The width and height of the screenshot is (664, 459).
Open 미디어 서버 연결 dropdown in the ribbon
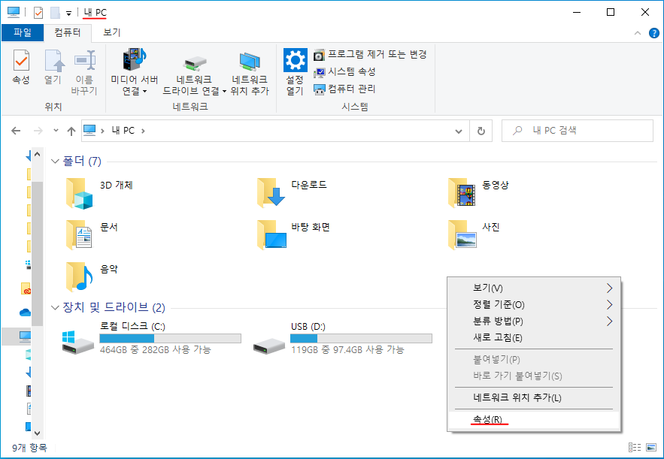click(135, 73)
